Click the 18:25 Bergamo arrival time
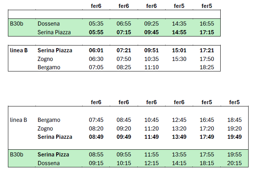 [x=207, y=67]
